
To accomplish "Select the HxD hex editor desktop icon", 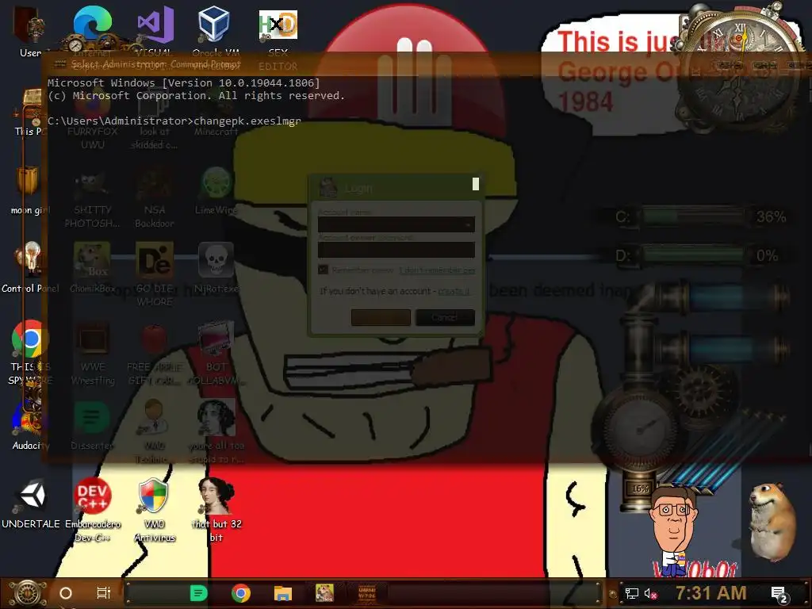I will (x=278, y=25).
